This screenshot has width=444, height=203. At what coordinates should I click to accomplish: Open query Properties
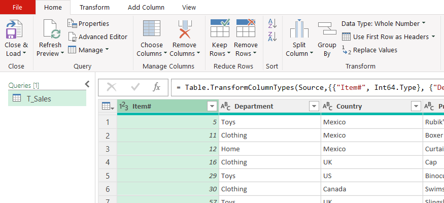point(88,23)
